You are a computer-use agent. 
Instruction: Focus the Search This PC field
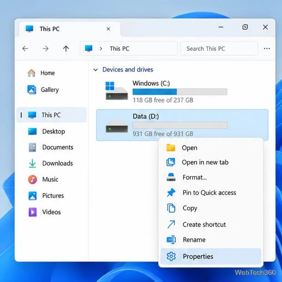tap(219, 49)
